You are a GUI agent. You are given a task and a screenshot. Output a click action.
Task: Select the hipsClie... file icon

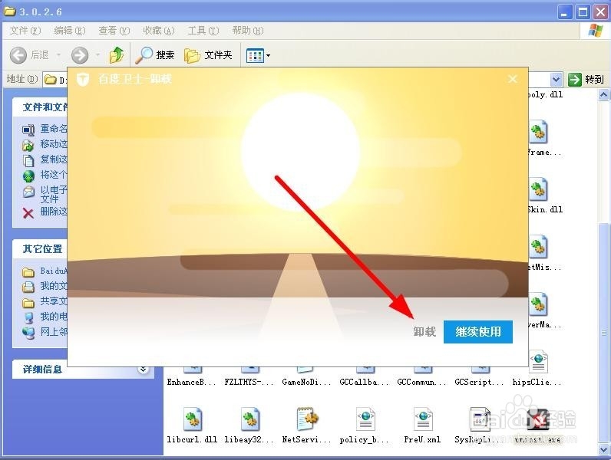(x=538, y=362)
